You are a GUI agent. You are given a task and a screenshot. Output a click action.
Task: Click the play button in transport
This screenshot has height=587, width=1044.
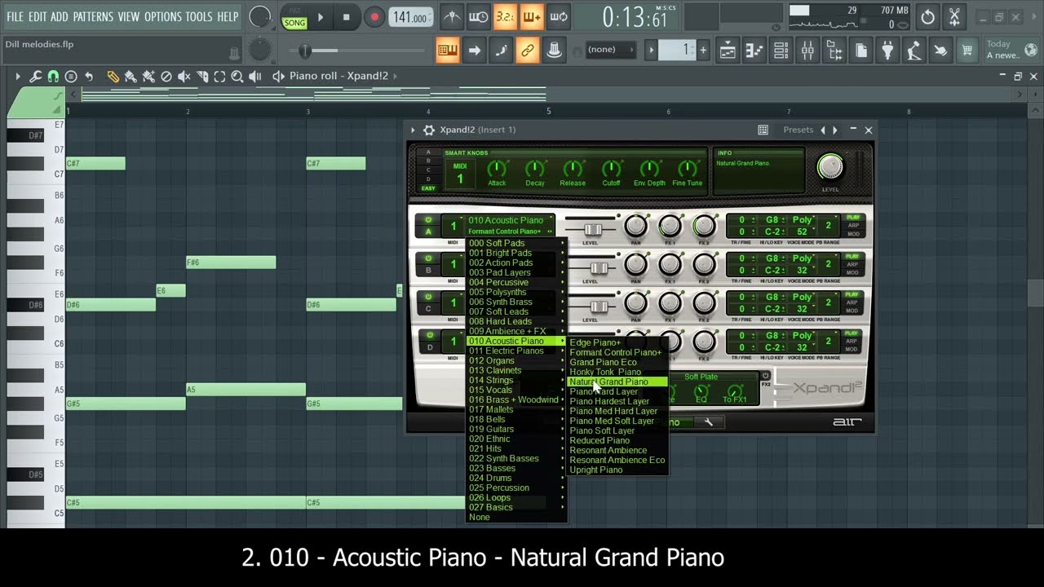320,17
